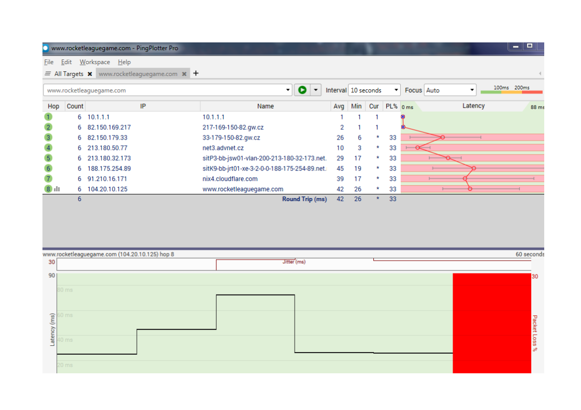
Task: Select IP 188.175.254.89 cell
Action: click(x=109, y=169)
